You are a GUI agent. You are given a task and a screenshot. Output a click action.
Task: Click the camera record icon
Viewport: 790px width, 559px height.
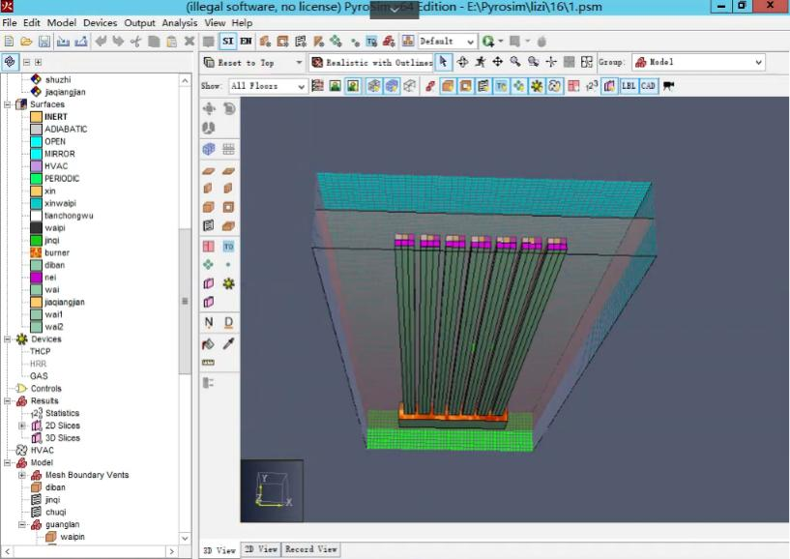pos(668,86)
